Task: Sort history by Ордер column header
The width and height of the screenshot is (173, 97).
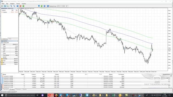Action: pos(23,74)
